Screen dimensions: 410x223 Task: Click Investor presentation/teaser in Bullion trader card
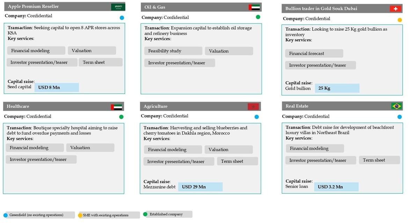(321, 65)
